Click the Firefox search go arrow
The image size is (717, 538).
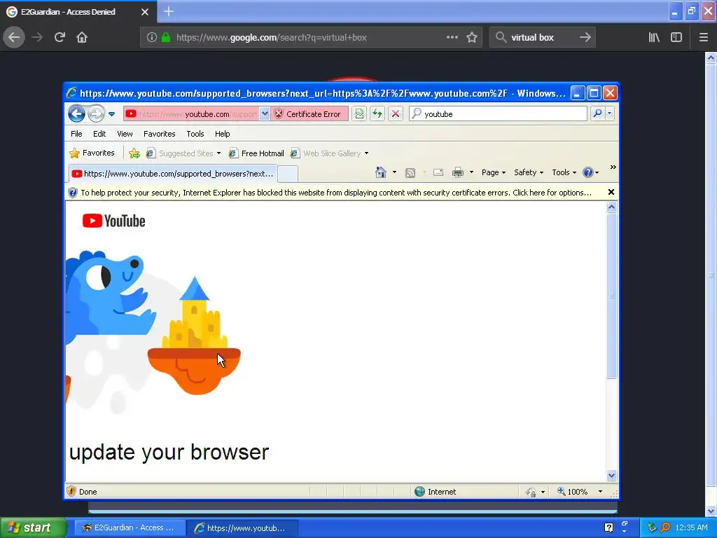click(585, 37)
